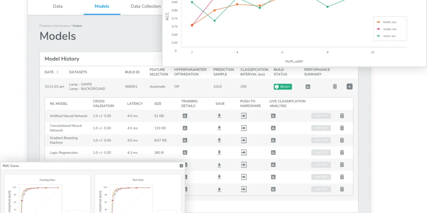Delete the Logic Regression model
The image size is (427, 213).
point(342,152)
